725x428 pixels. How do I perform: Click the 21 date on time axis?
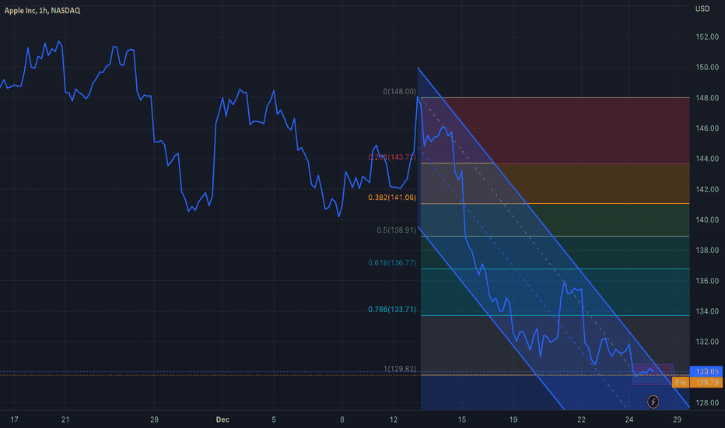pos(65,419)
